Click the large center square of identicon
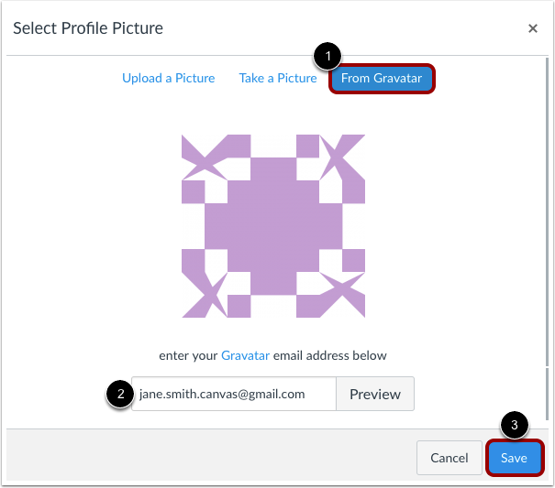 (x=273, y=226)
